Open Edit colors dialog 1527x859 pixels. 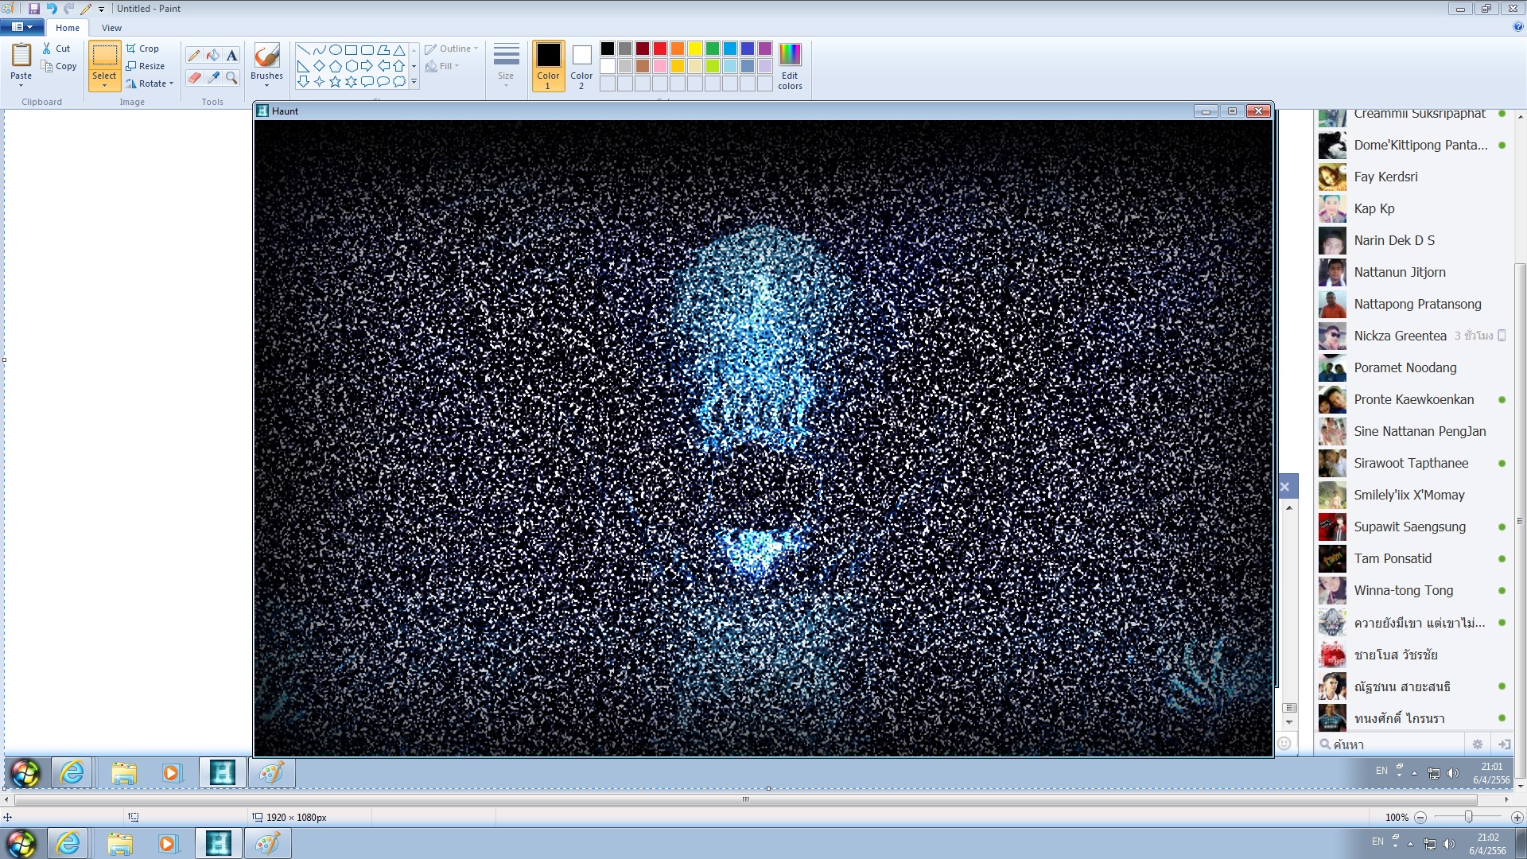coord(790,65)
